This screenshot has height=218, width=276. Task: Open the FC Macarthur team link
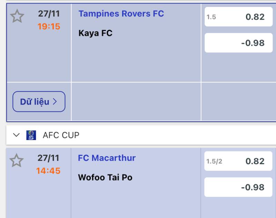107,158
